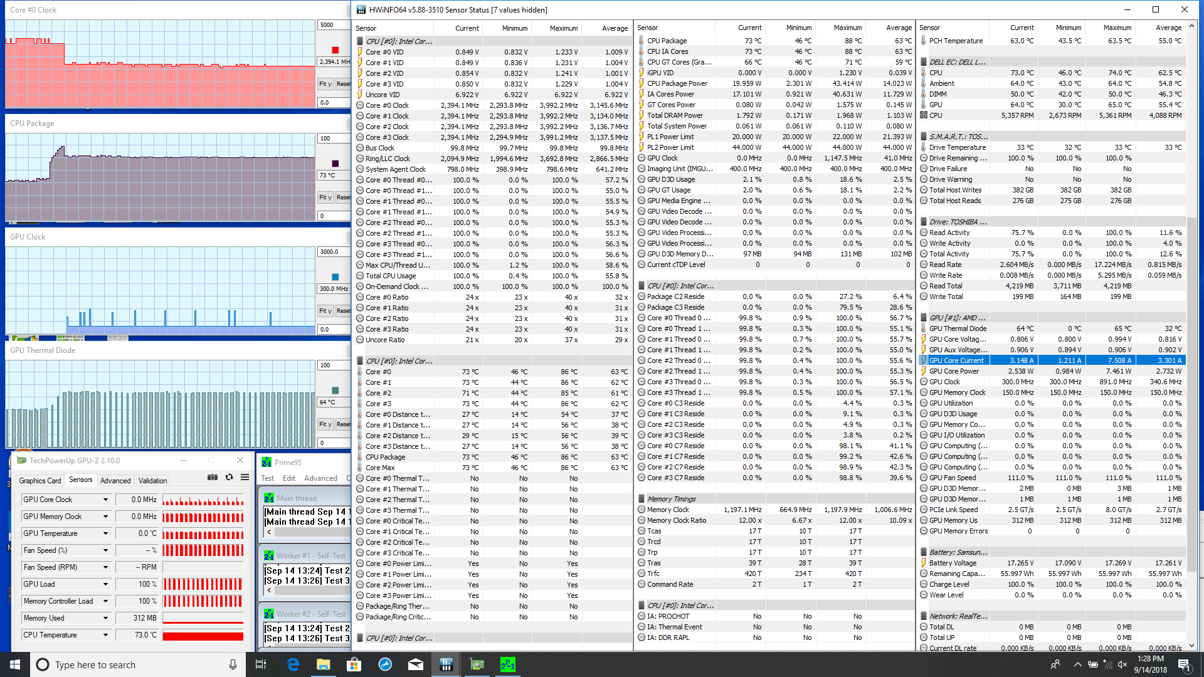Open the GPU Memory Clock dropdown in GPU-Z
This screenshot has width=1204, height=677.
pos(105,517)
